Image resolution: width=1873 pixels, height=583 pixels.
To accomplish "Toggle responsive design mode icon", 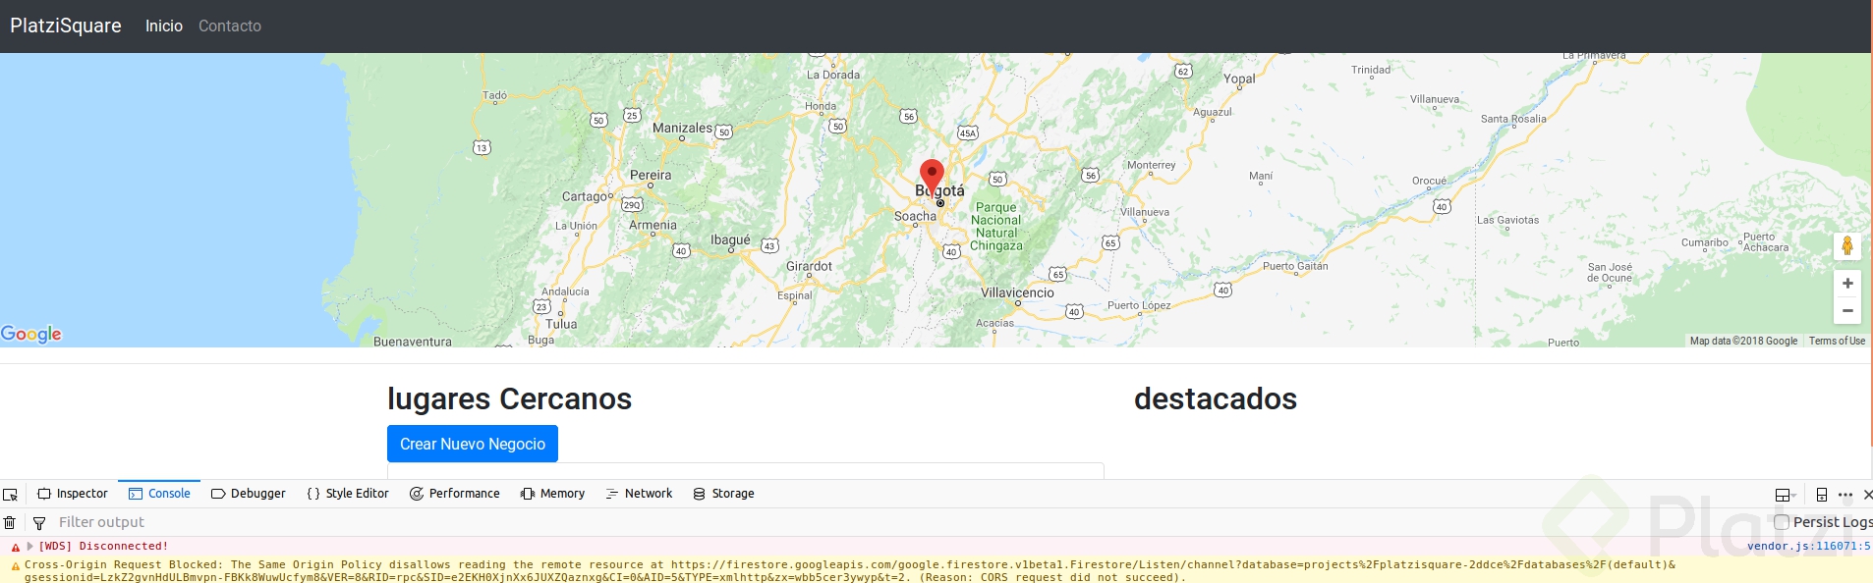I will coord(1822,495).
